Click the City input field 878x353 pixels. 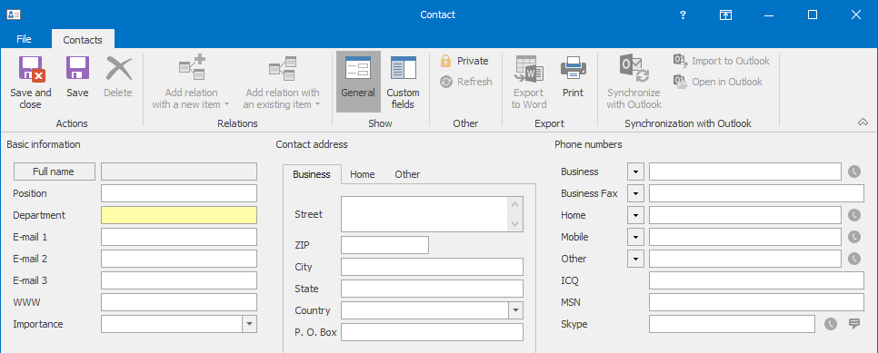point(432,267)
